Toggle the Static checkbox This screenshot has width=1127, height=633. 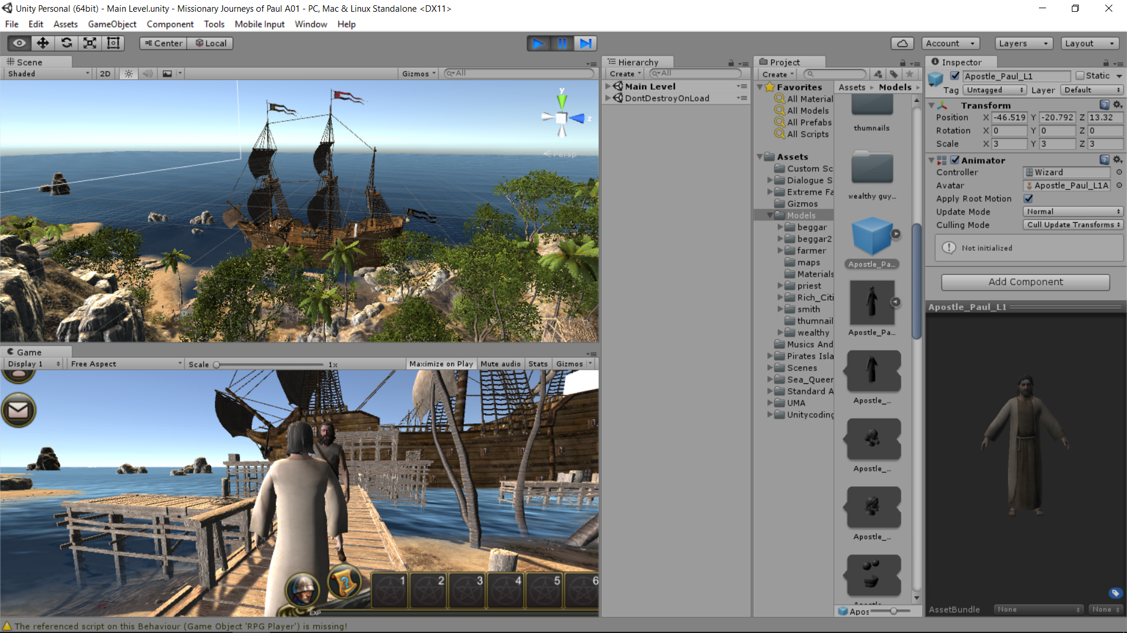pos(1079,76)
